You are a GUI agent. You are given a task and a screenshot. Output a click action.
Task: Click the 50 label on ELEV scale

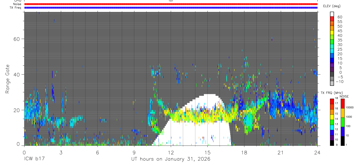pos(340,26)
